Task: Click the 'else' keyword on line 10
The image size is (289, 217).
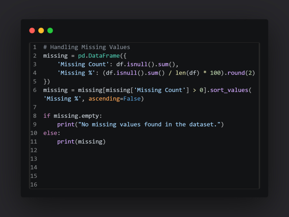Action: (x=50, y=133)
